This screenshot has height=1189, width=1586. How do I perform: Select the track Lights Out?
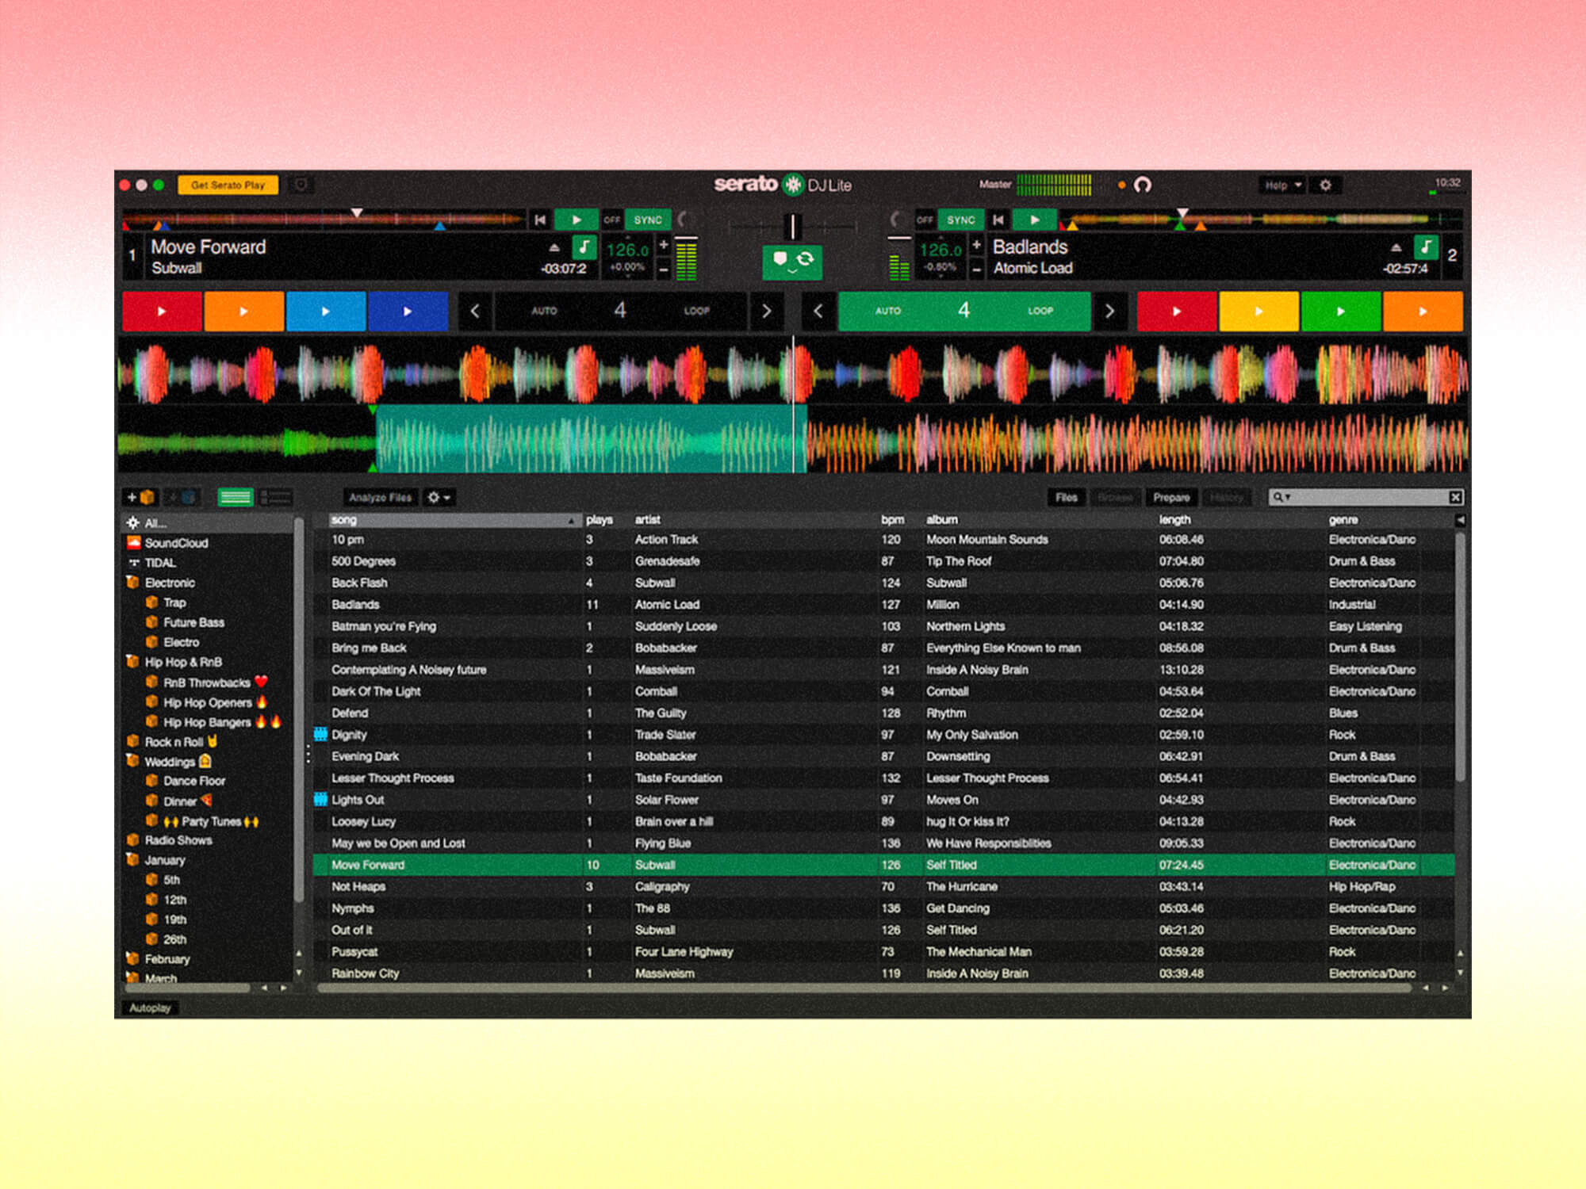tap(883, 800)
